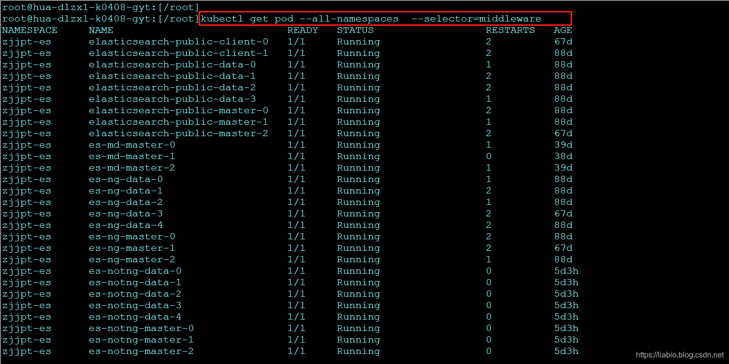This screenshot has width=729, height=364.
Task: Click pod name es-ng-master-2
Action: click(132, 259)
